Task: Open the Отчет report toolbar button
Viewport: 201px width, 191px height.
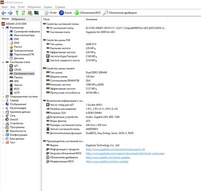Action: tap(50, 13)
